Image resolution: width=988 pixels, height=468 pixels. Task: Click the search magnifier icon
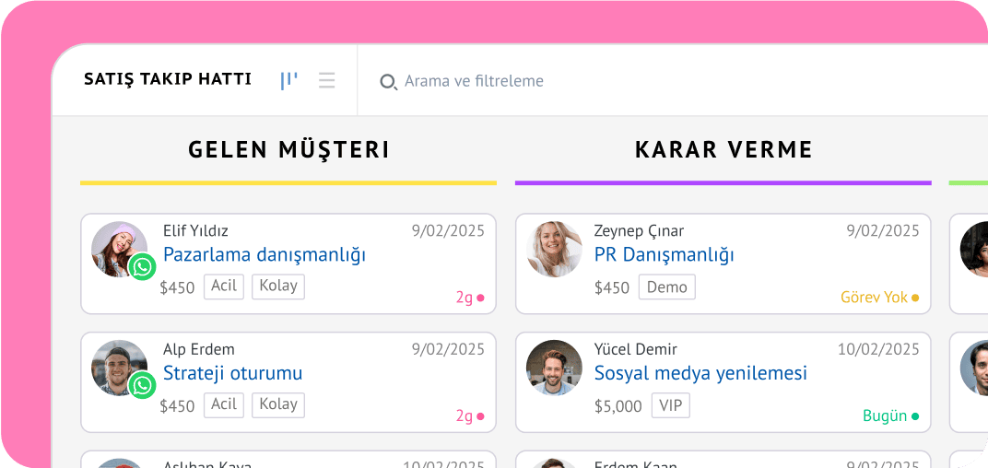[388, 82]
